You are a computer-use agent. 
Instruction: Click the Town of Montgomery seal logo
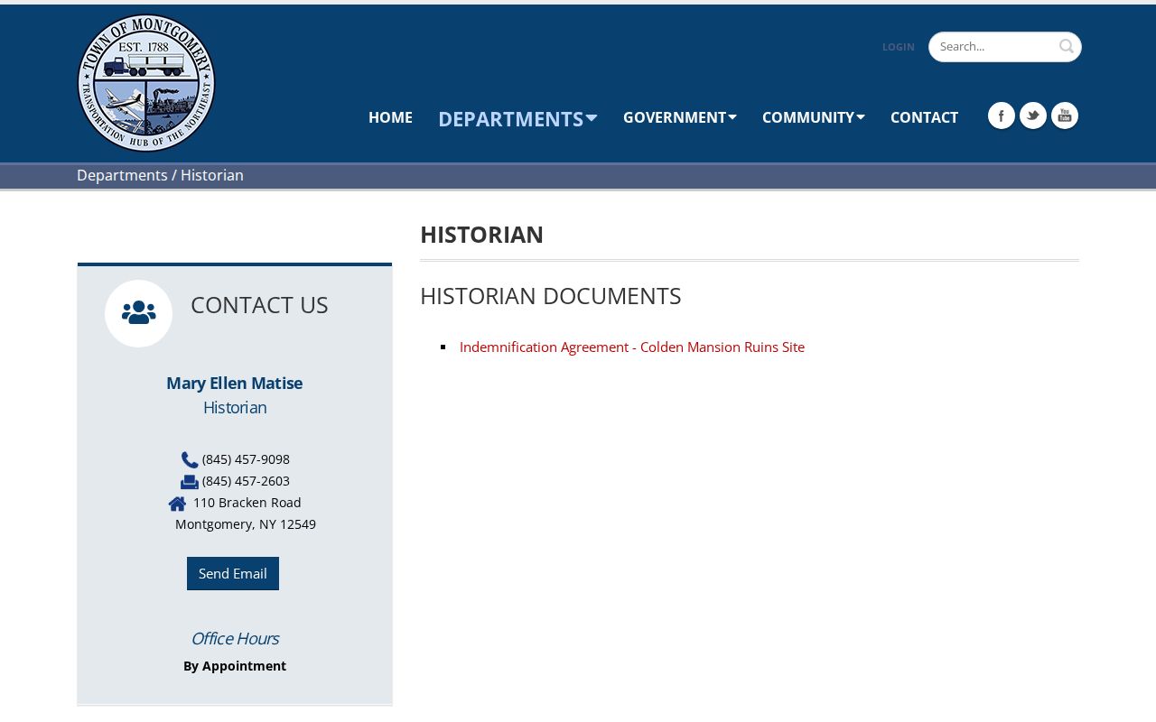(146, 83)
